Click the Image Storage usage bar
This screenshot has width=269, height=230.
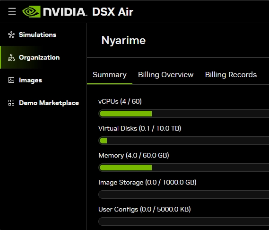click(x=184, y=195)
